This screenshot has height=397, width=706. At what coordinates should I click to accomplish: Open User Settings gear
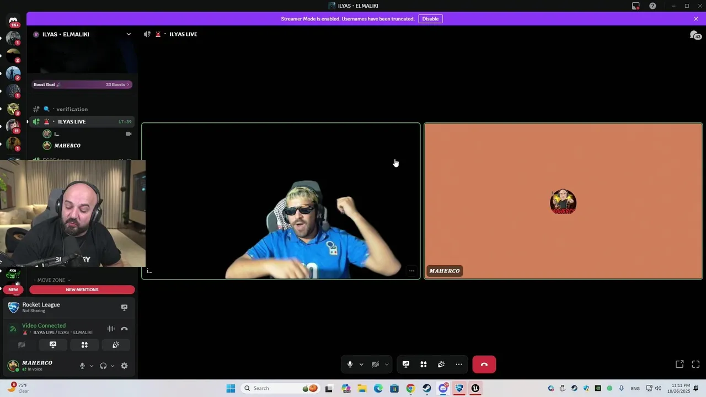[124, 366]
